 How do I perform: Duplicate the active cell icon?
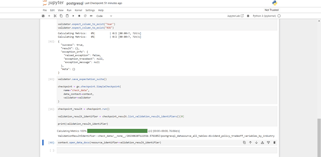point(244,143)
